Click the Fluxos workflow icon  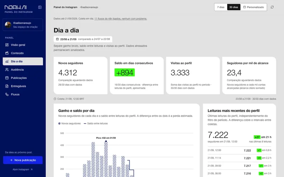(7, 94)
